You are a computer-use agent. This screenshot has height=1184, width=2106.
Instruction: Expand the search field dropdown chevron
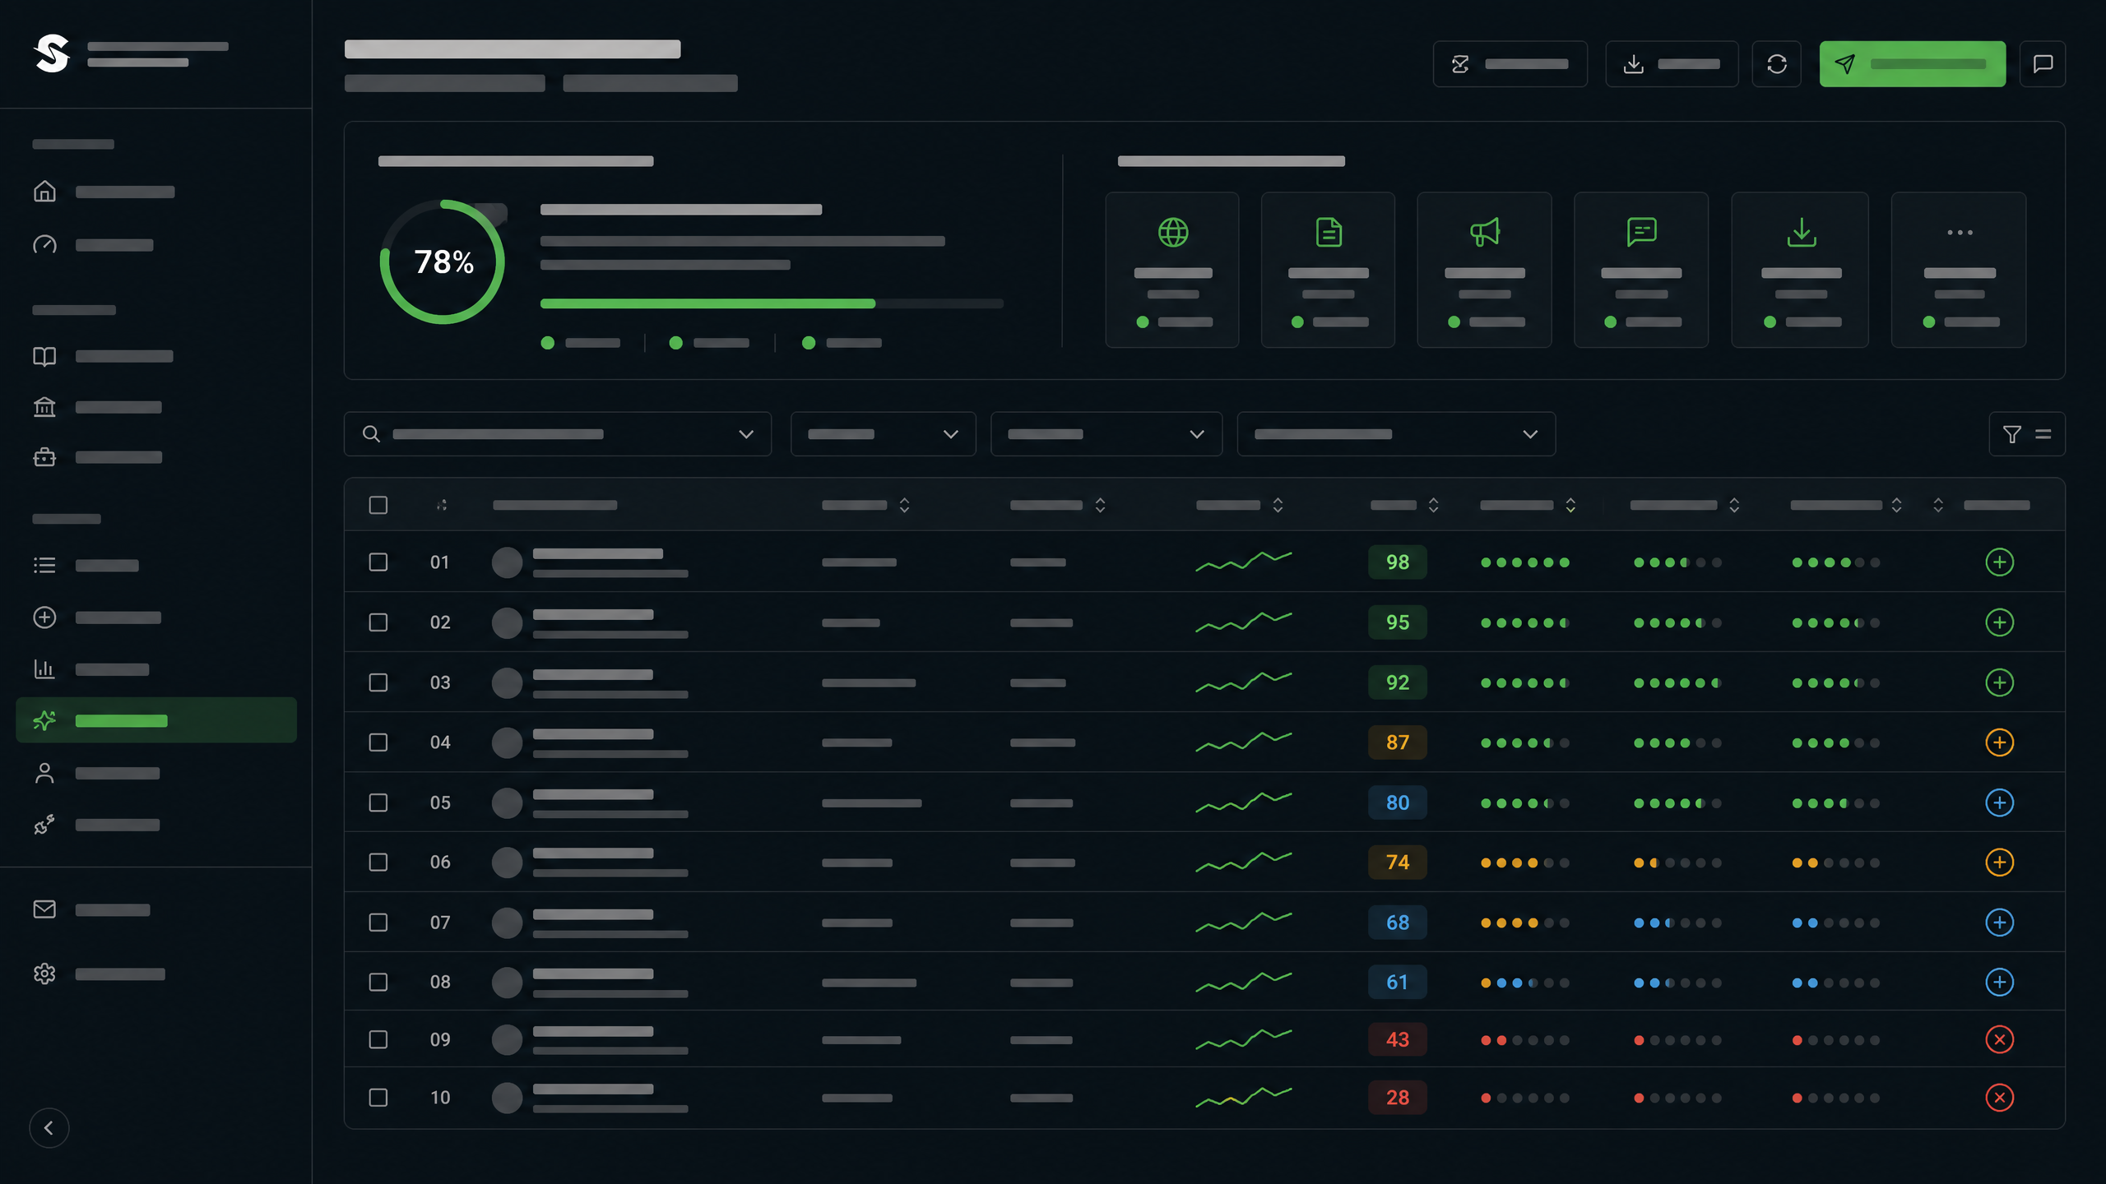point(746,434)
